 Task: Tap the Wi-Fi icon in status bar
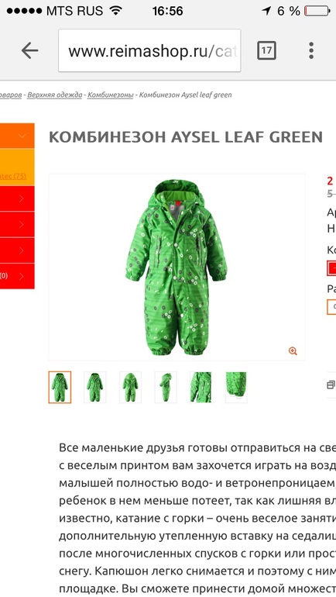(115, 11)
